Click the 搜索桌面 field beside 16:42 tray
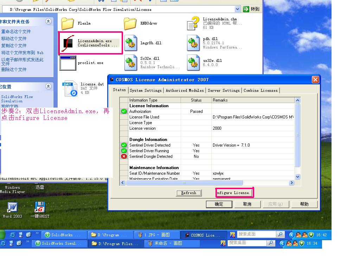Viewport: 360px width, 270px height. (256, 234)
